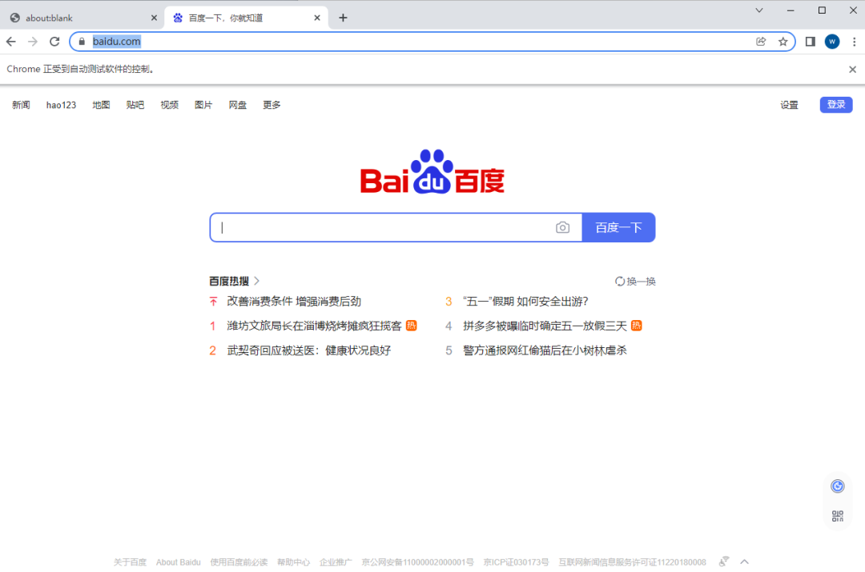Go back with the browser back arrow

pyautogui.click(x=11, y=42)
